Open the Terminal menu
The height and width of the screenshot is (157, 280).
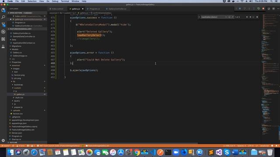[65, 1]
